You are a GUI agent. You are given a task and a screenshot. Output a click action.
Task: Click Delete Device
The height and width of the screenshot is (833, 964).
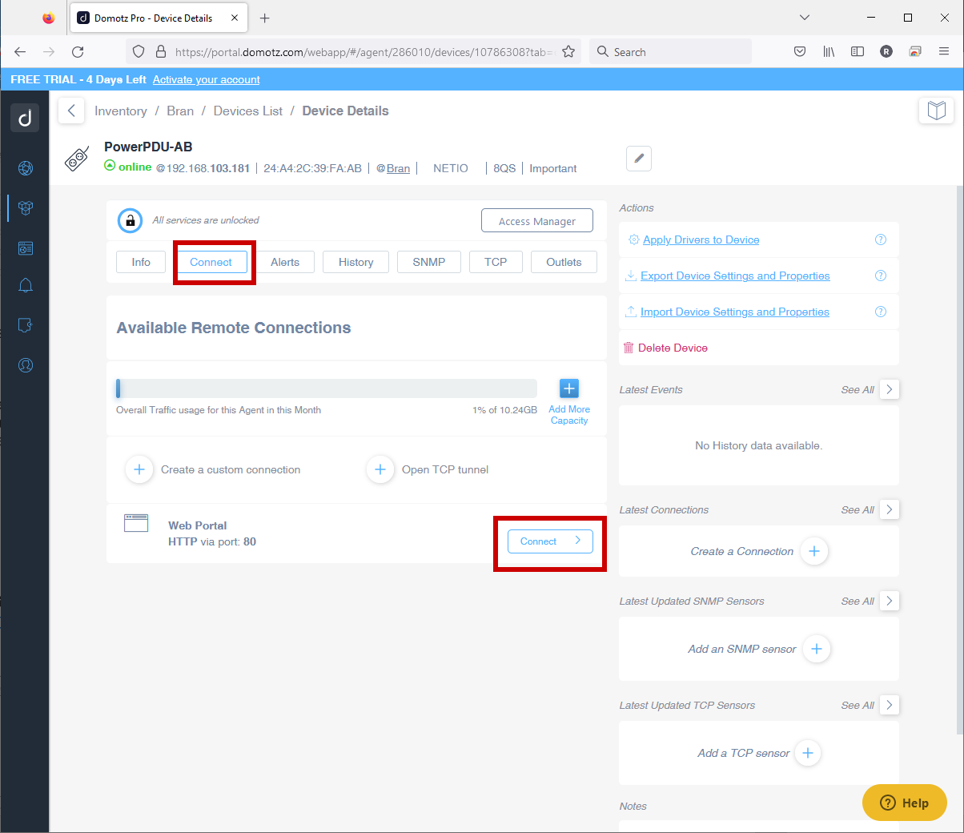pyautogui.click(x=673, y=348)
